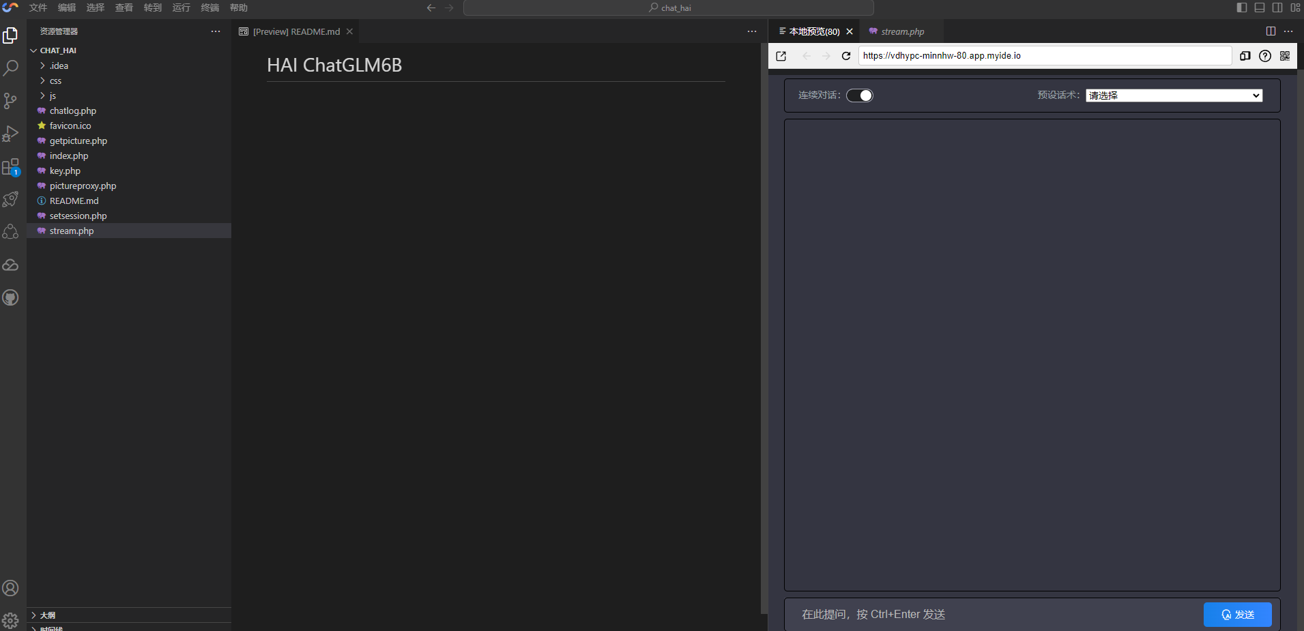The height and width of the screenshot is (631, 1304).
Task: Open the Manage gear icon
Action: pos(10,621)
